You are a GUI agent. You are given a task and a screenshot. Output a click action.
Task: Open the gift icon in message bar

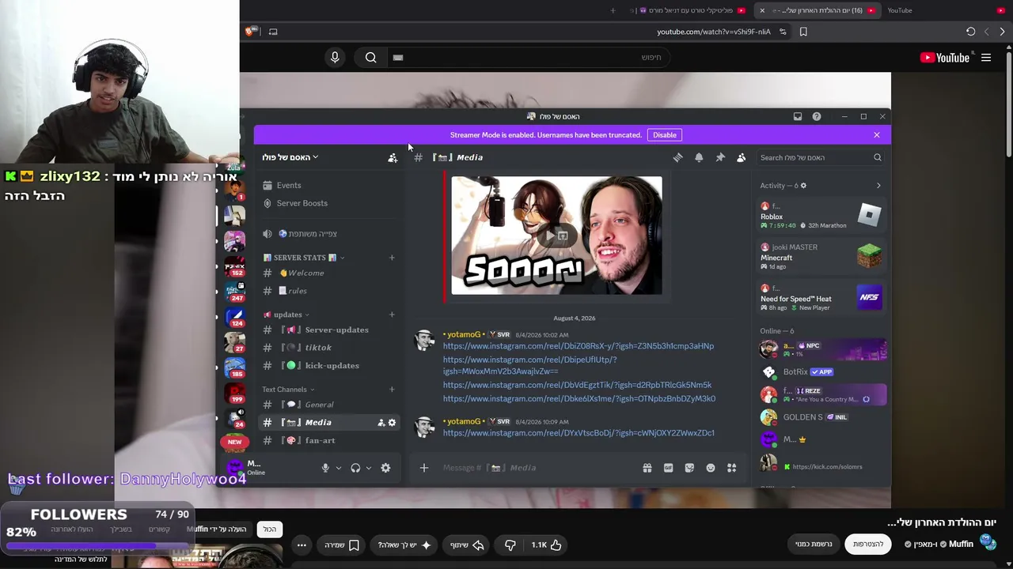click(647, 468)
